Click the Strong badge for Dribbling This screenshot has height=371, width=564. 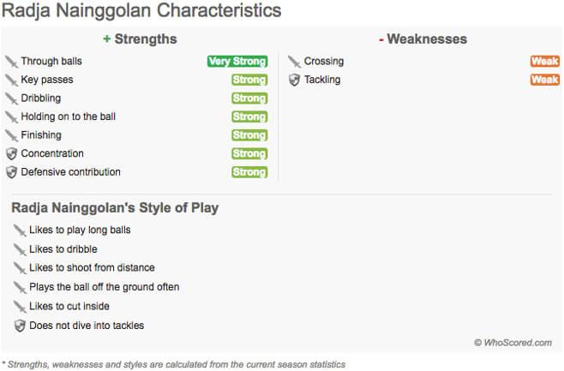[249, 99]
